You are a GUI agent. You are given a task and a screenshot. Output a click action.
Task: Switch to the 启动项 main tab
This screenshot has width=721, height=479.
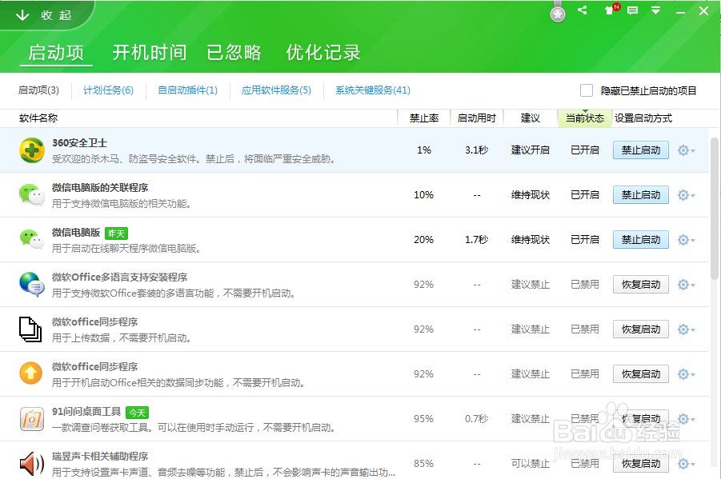click(x=56, y=53)
